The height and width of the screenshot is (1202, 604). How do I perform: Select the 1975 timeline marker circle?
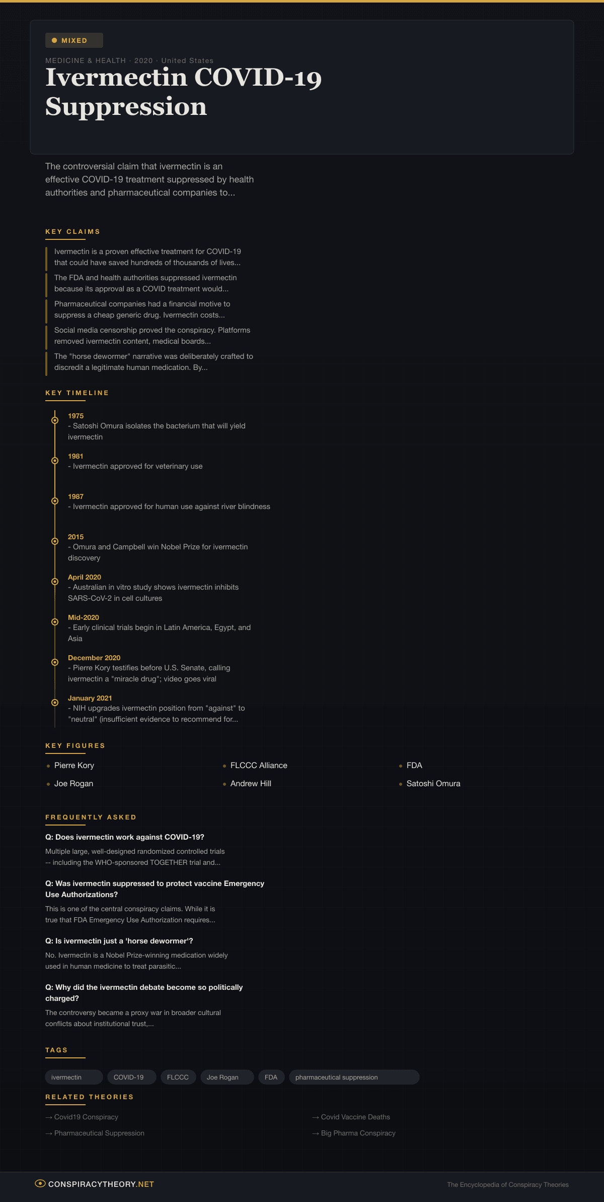(55, 420)
